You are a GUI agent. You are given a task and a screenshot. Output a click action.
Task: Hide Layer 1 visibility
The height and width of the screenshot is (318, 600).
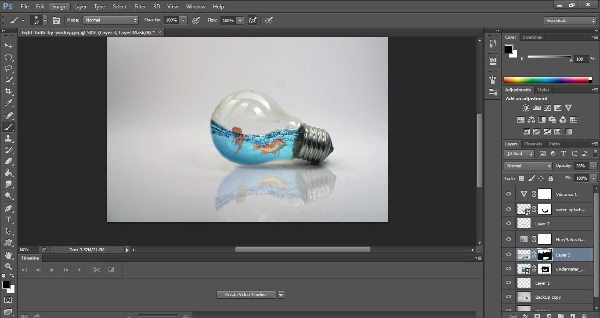(x=509, y=283)
